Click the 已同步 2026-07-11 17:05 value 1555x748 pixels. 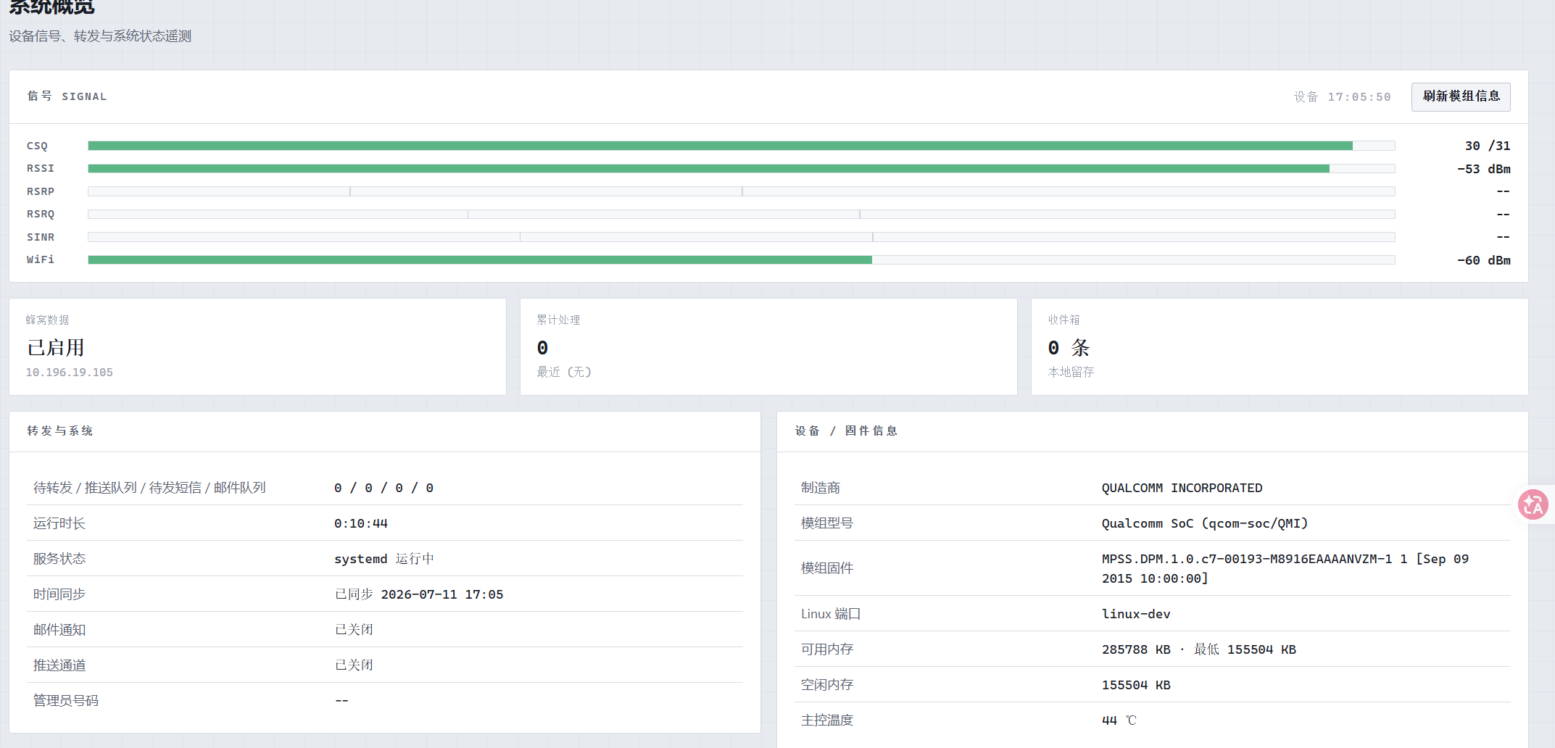point(419,594)
